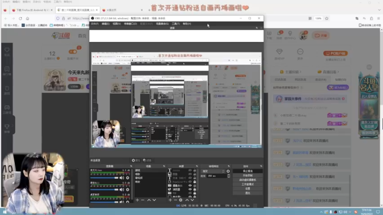The height and width of the screenshot is (215, 383).
Task: Open source filters with the 滤镜 button
Action: coord(147,161)
